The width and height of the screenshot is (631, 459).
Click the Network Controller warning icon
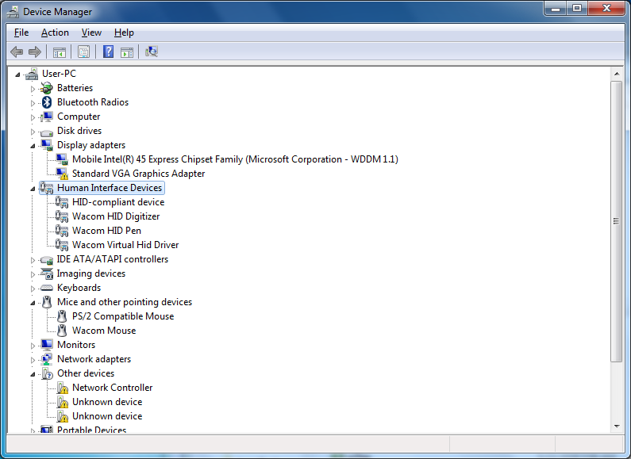[x=62, y=388]
